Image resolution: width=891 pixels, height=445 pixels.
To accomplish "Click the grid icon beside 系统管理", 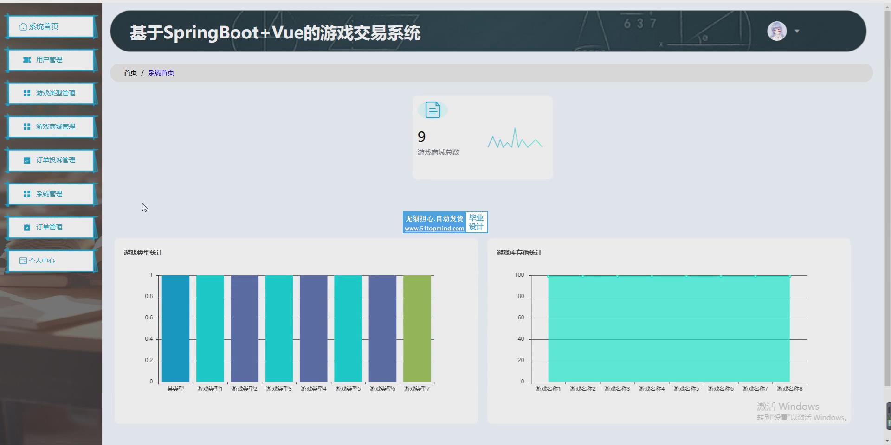I will (x=27, y=194).
